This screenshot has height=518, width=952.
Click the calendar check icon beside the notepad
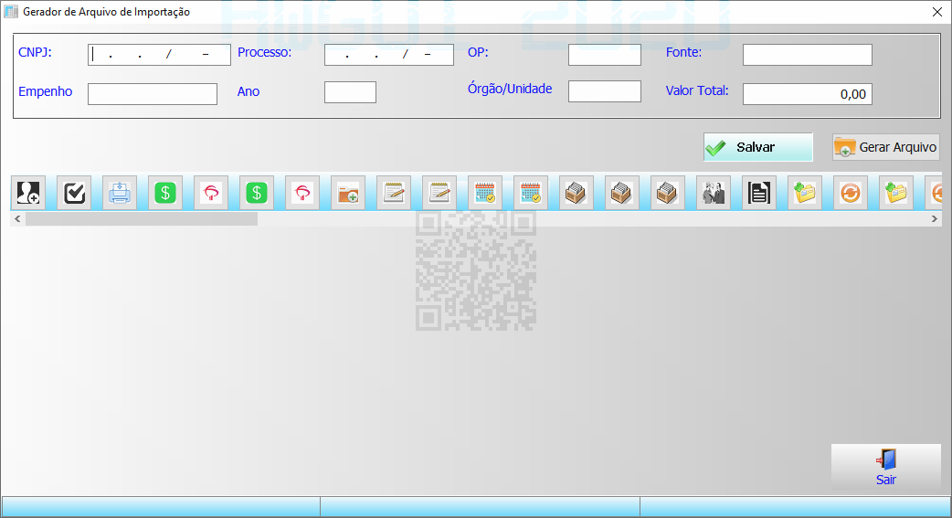coord(485,193)
